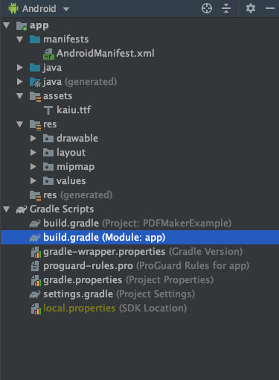Click the Collapse All icon in header
Screen dimensions: 279x380
click(x=226, y=8)
